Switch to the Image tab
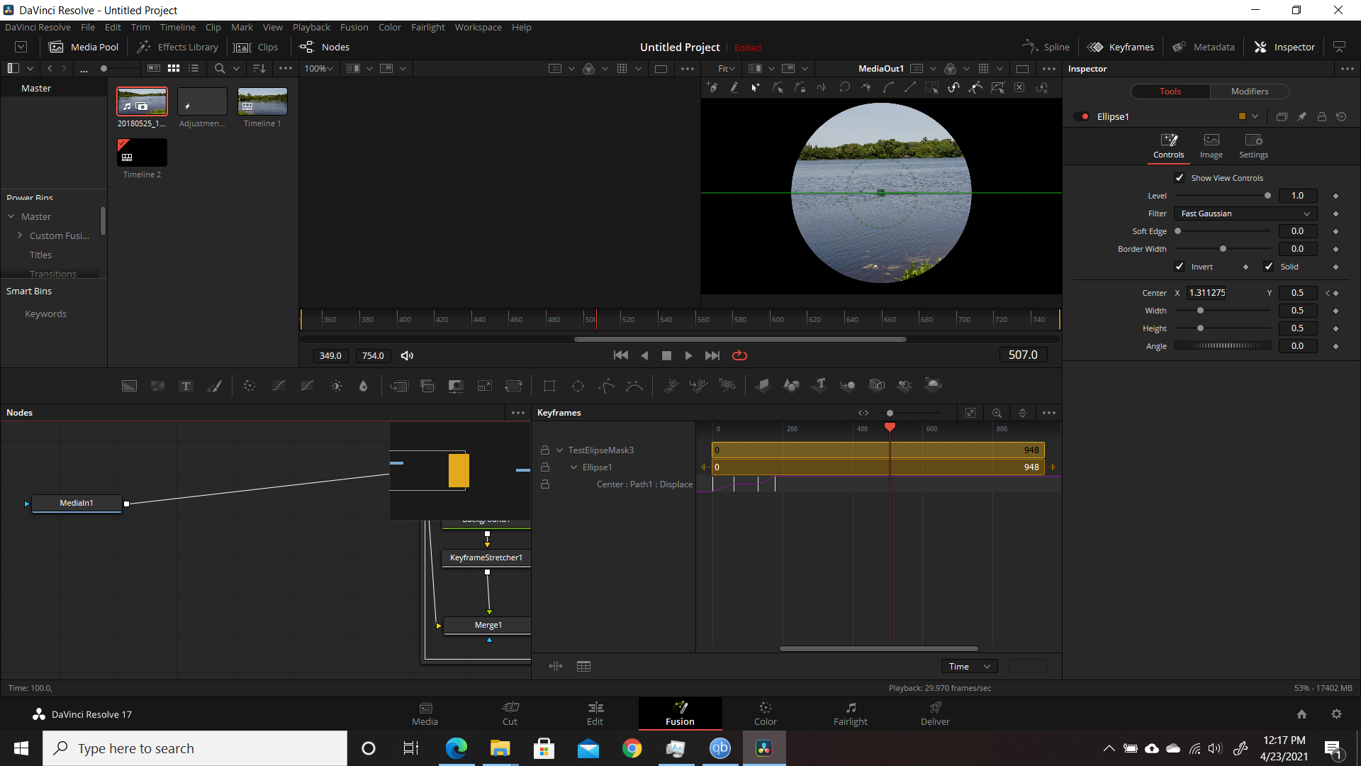Viewport: 1361px width, 766px height. pyautogui.click(x=1211, y=146)
